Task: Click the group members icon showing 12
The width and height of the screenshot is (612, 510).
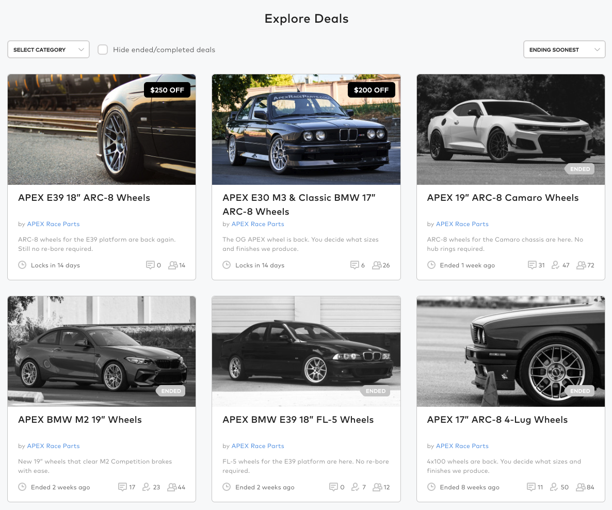Action: 377,487
